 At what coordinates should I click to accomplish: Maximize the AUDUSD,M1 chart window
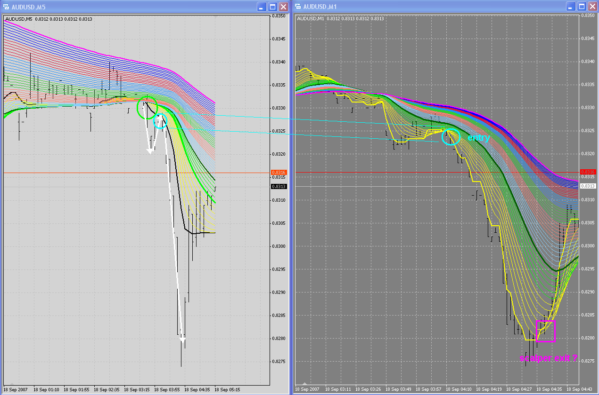coord(581,7)
